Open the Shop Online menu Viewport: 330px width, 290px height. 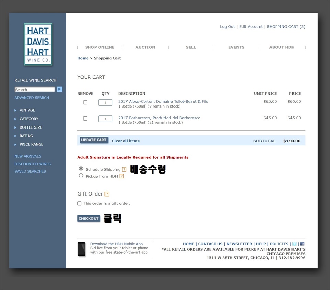[100, 47]
